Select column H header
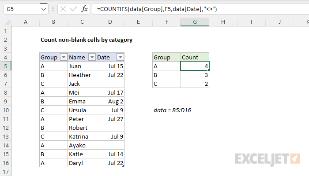This screenshot has height=176, width=309. tap(223, 22)
